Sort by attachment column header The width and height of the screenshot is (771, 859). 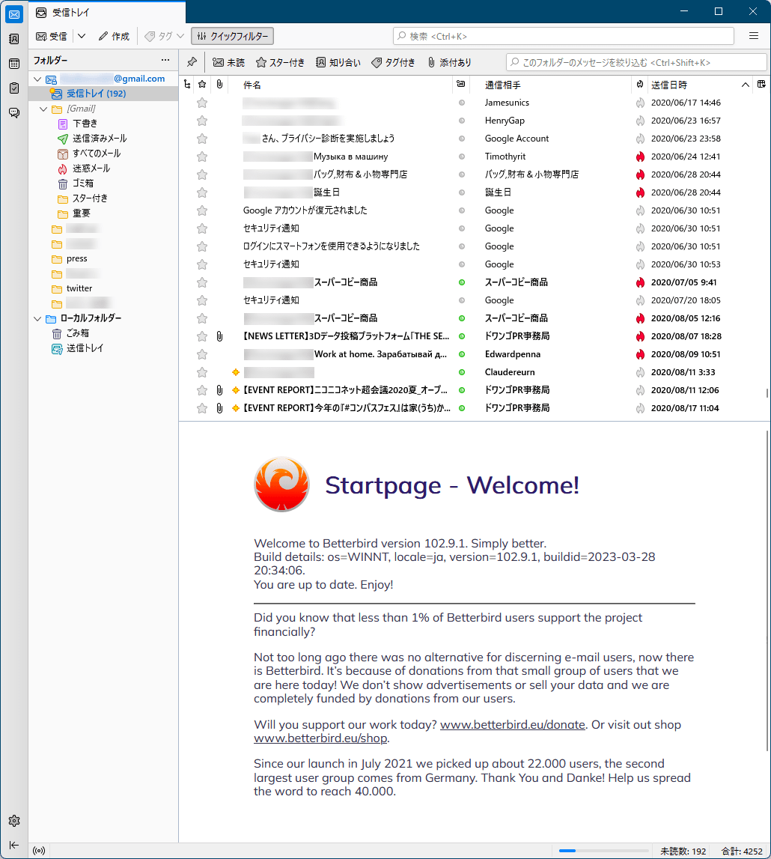[219, 85]
